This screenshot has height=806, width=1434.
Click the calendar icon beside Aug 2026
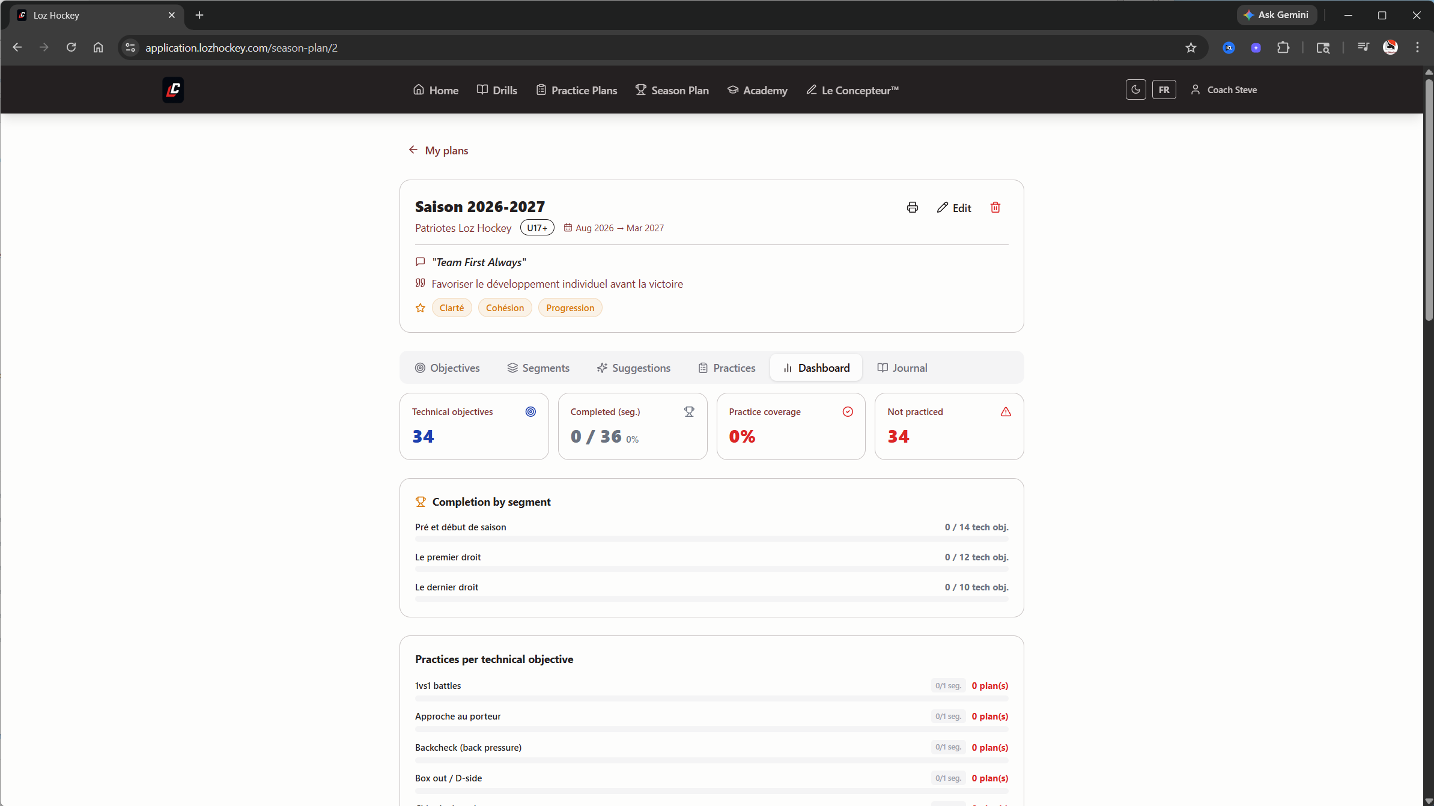point(568,228)
